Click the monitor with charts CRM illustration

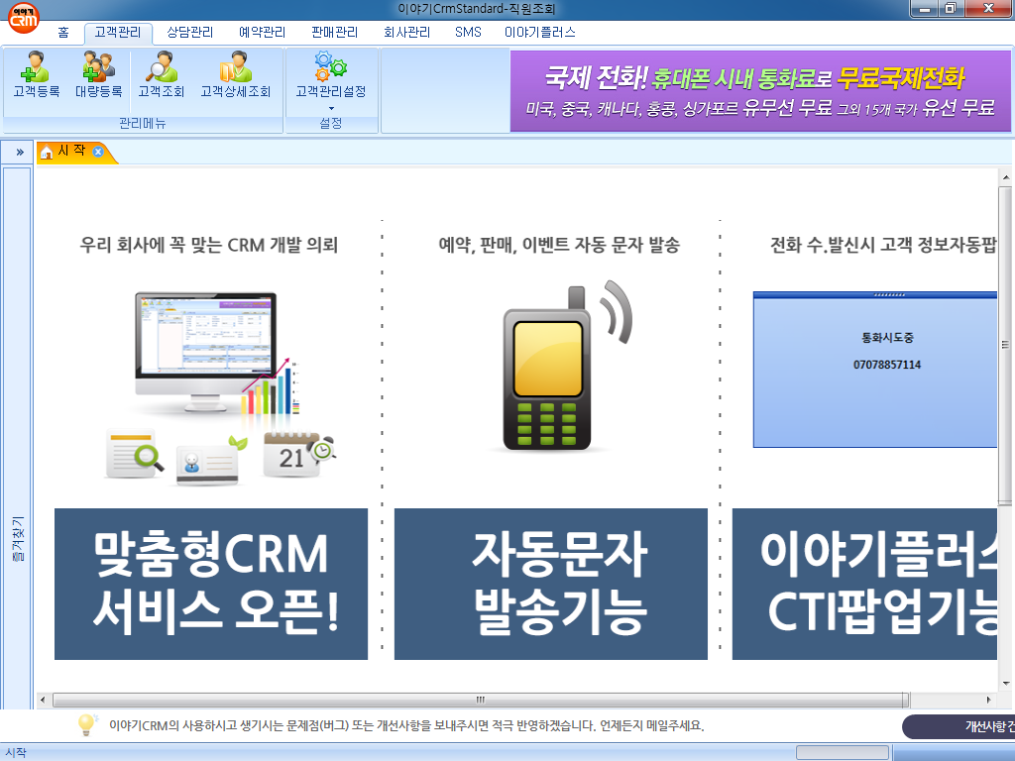217,355
